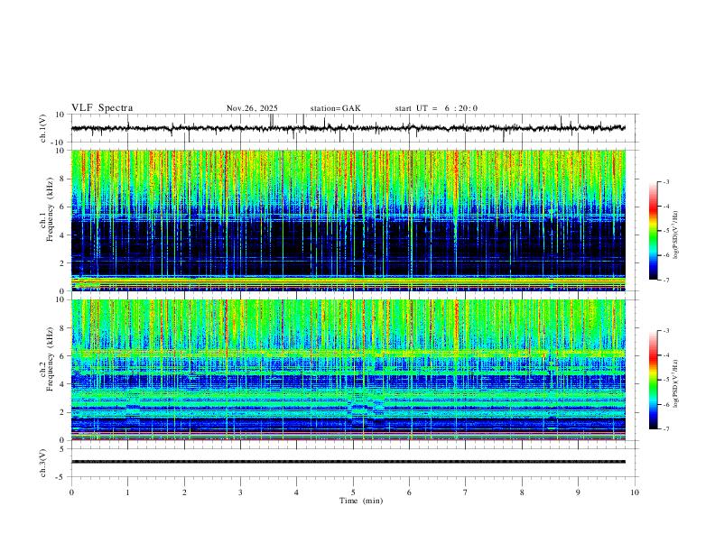Click the "-4" tick of lower colorbar
The image size is (715, 552).
(665, 355)
